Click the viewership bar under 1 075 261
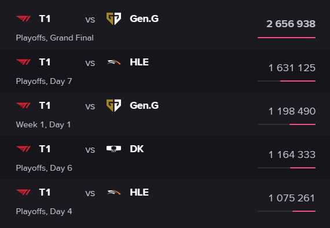The image size is (330, 228). coord(287,211)
